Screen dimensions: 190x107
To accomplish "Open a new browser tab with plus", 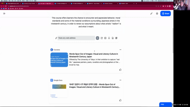I will (136, 4).
